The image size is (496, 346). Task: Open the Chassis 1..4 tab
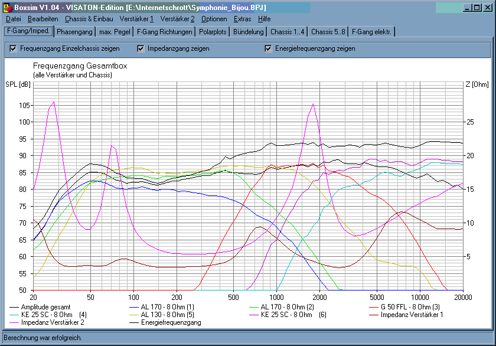[x=287, y=32]
